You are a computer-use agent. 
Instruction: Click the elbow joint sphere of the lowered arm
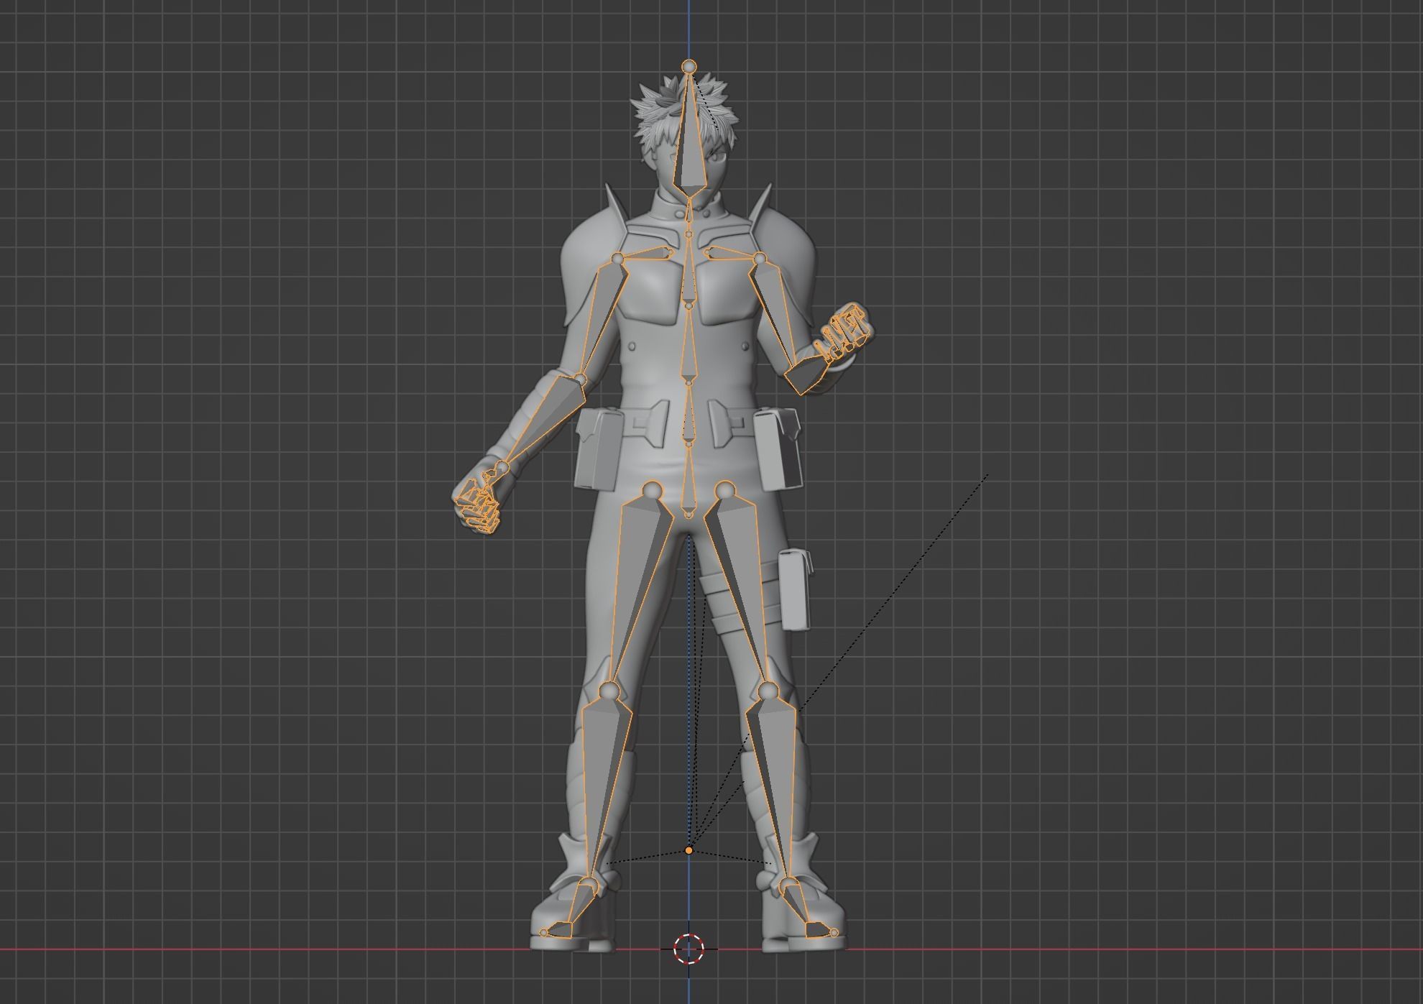[x=581, y=379]
